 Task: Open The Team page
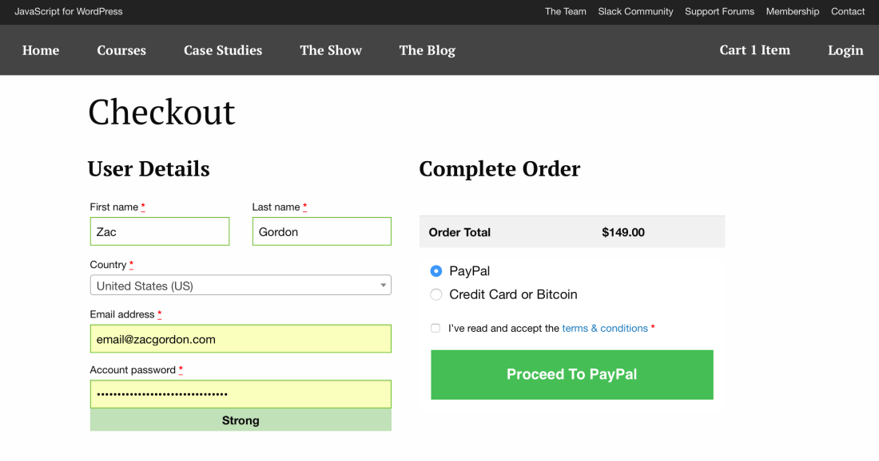point(566,12)
